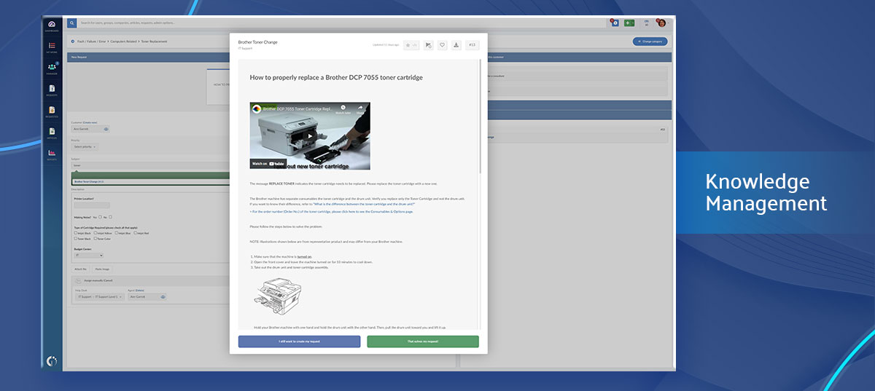Viewport: 875px width, 391px height.
Task: Open Computers Related breadcrumb
Action: (124, 42)
